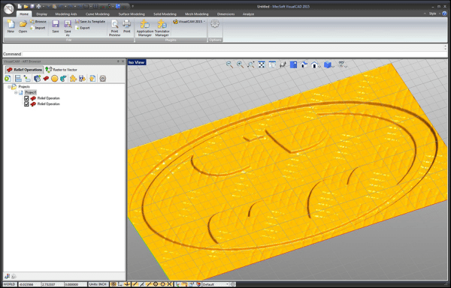Click the Browse button
This screenshot has height=288, width=451.
38,22
